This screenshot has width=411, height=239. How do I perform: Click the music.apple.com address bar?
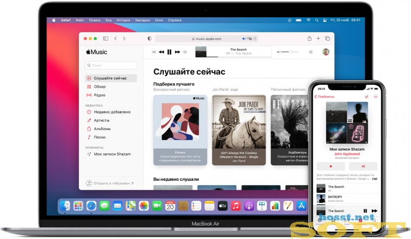[207, 39]
